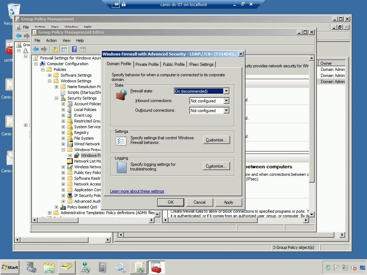The width and height of the screenshot is (367, 275).
Task: Click the blue Help question mark icon
Action: tap(74, 49)
